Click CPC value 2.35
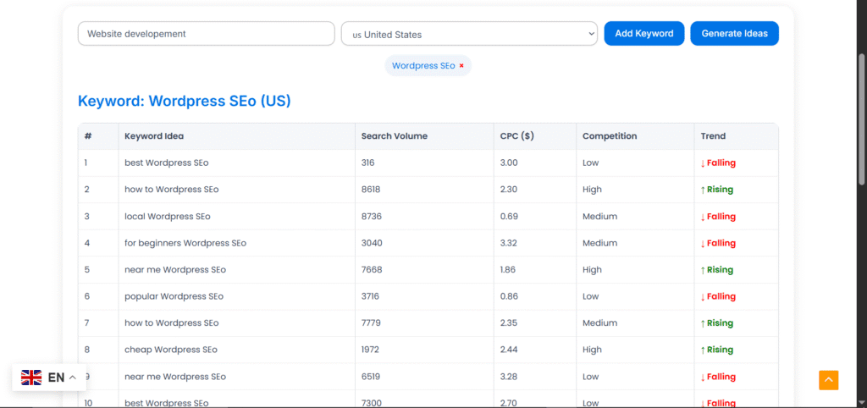This screenshot has height=408, width=867. 509,323
